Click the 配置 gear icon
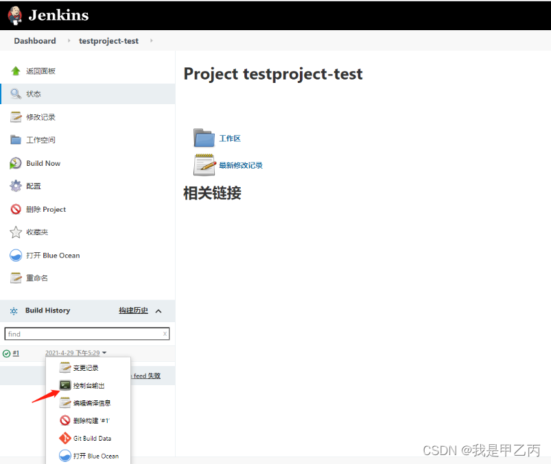Image resolution: width=551 pixels, height=464 pixels. [x=16, y=186]
